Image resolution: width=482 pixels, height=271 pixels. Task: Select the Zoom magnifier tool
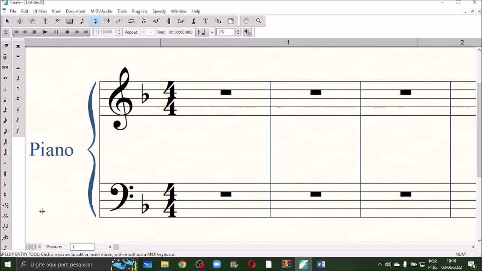(258, 21)
